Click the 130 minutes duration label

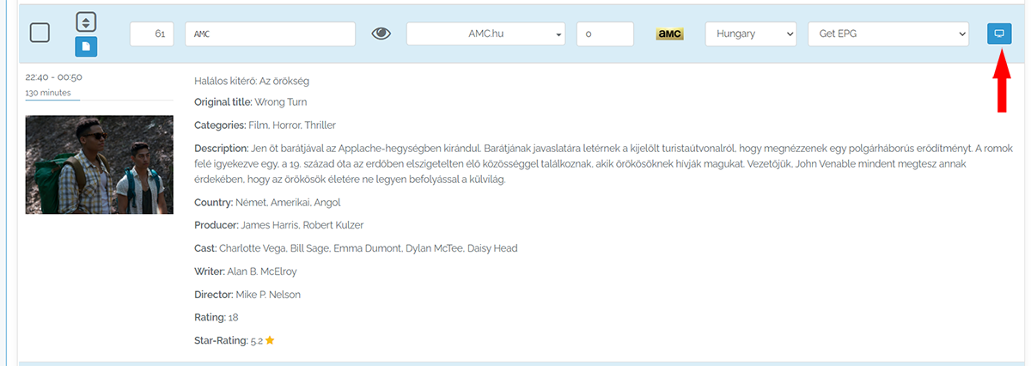point(48,92)
